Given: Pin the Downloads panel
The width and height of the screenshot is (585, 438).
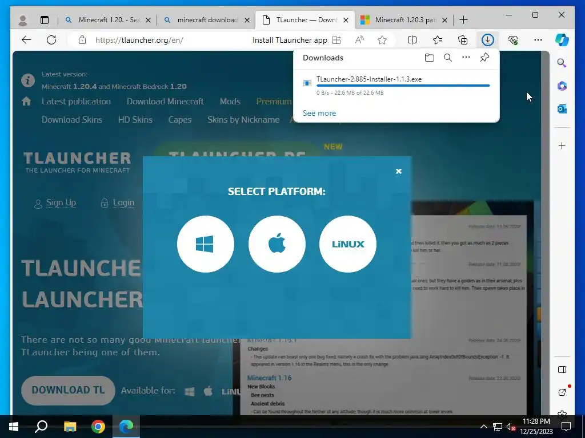Looking at the screenshot, I should click(484, 58).
